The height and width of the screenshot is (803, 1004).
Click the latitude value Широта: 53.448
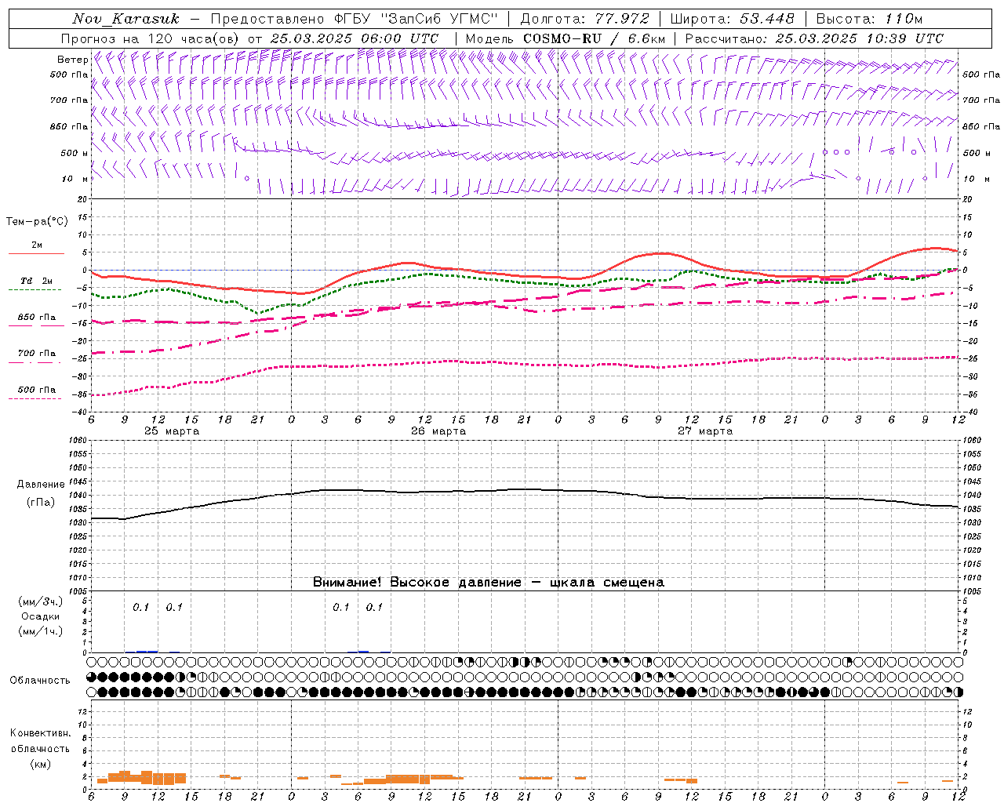pos(732,19)
